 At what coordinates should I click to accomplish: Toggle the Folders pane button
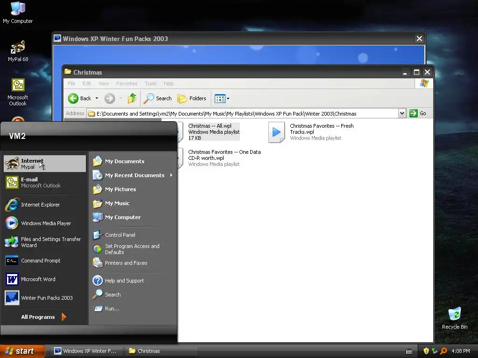point(192,98)
